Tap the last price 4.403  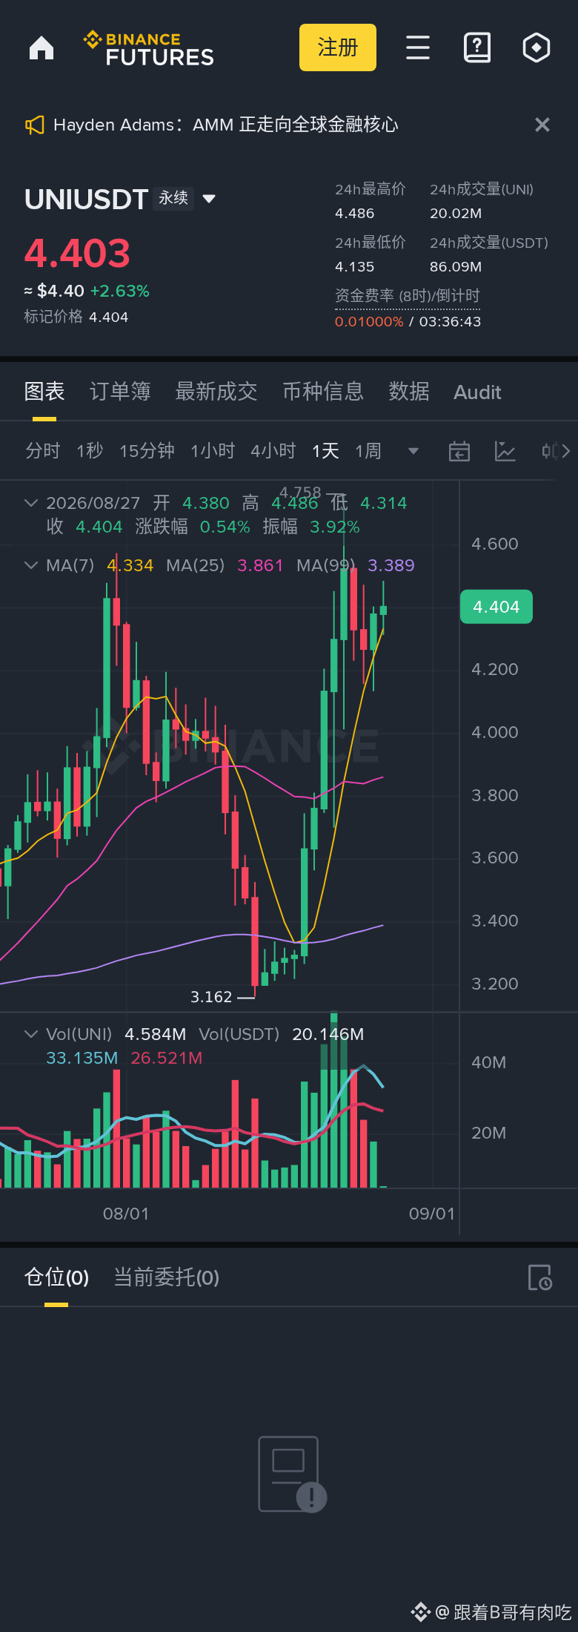pos(77,253)
